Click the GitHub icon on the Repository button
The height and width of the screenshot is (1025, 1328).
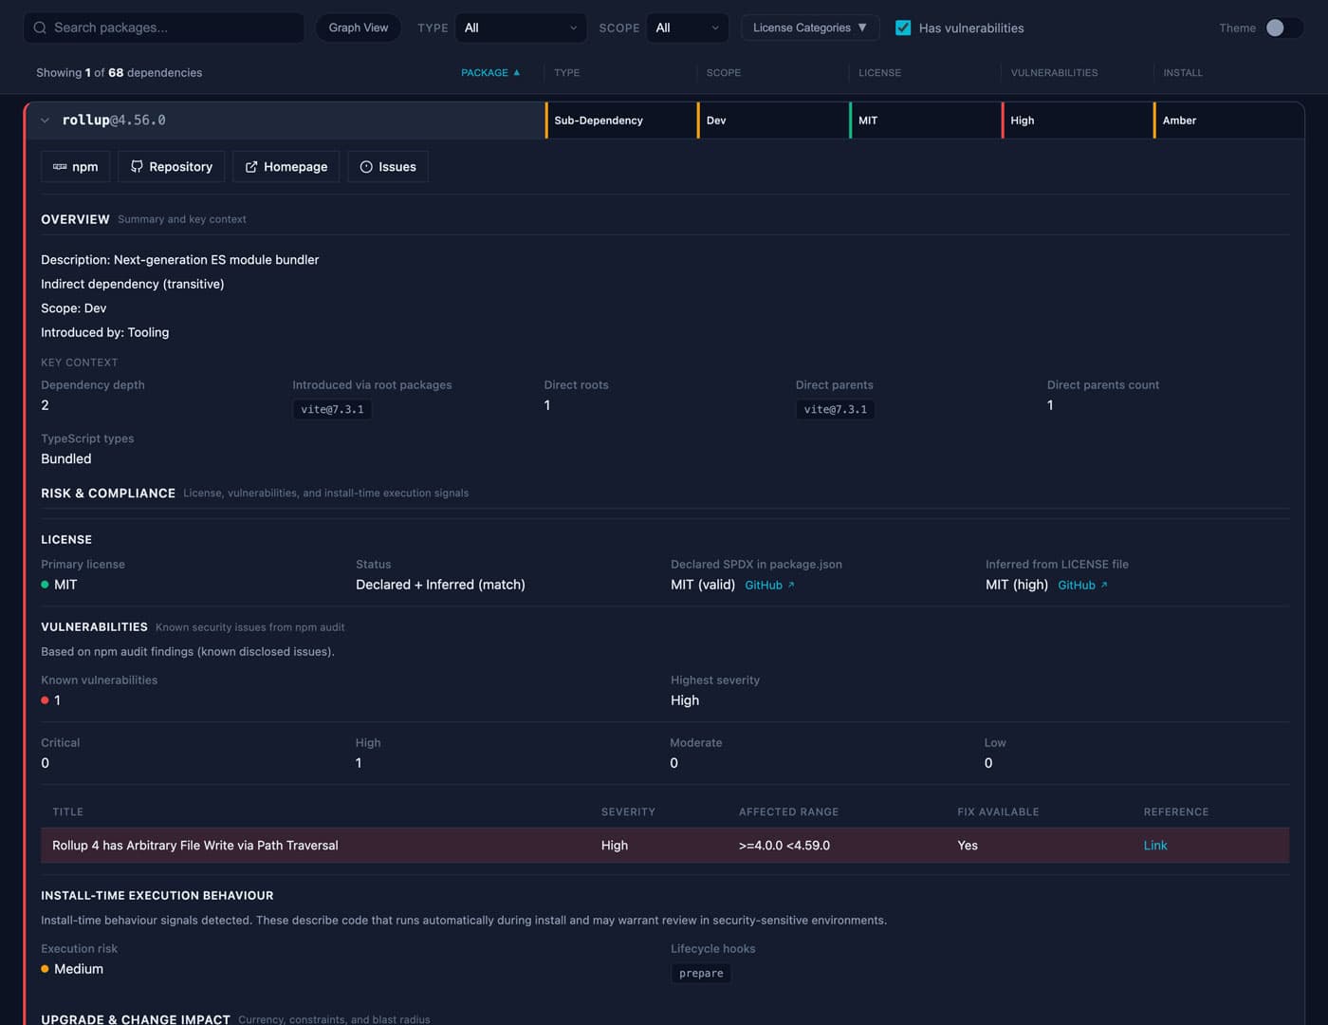[137, 166]
